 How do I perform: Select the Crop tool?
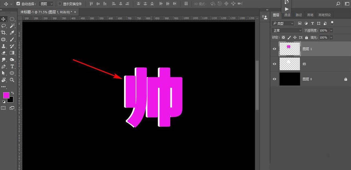pos(4,33)
